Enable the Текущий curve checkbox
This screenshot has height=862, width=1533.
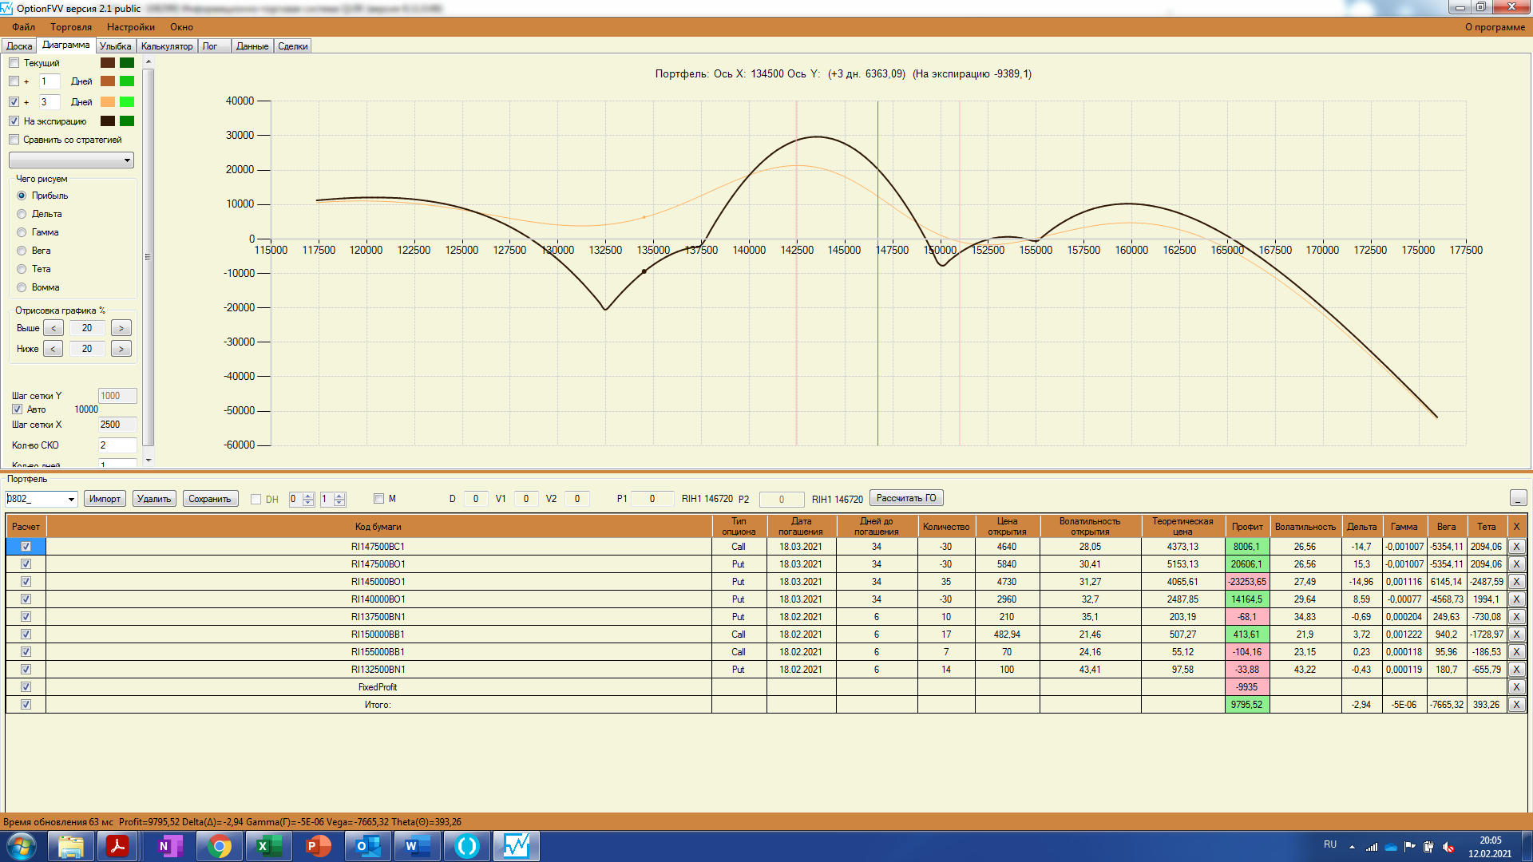(x=14, y=63)
